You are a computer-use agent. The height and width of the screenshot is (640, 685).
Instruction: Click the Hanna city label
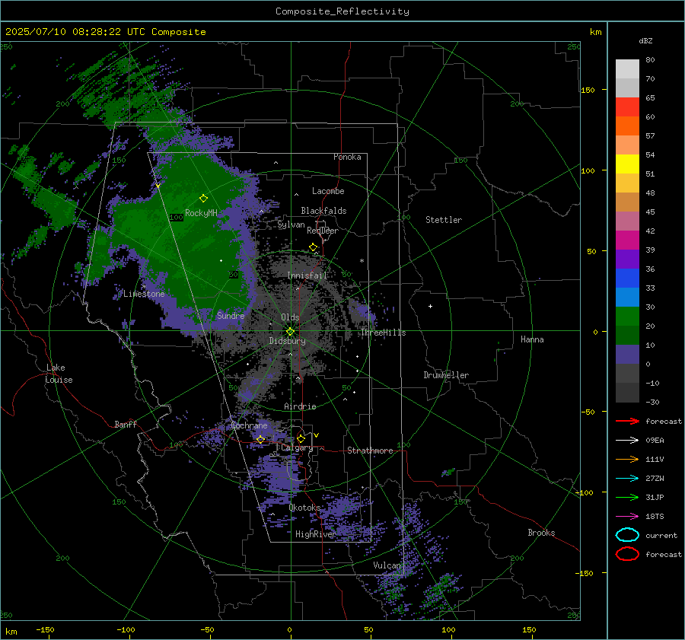532,339
